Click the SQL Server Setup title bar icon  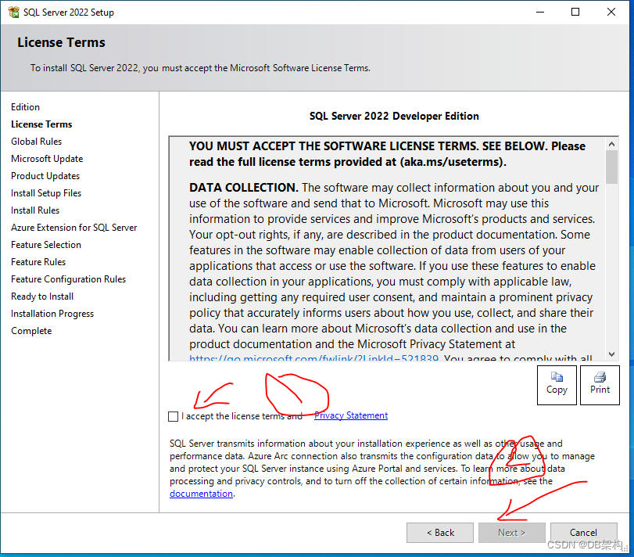[x=13, y=12]
